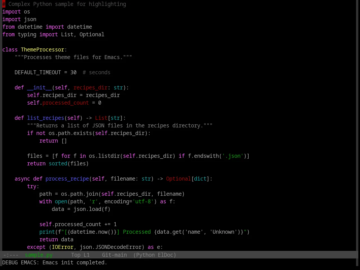Click the ThemeProcessor class name
The image size is (360, 270).
[42, 49]
